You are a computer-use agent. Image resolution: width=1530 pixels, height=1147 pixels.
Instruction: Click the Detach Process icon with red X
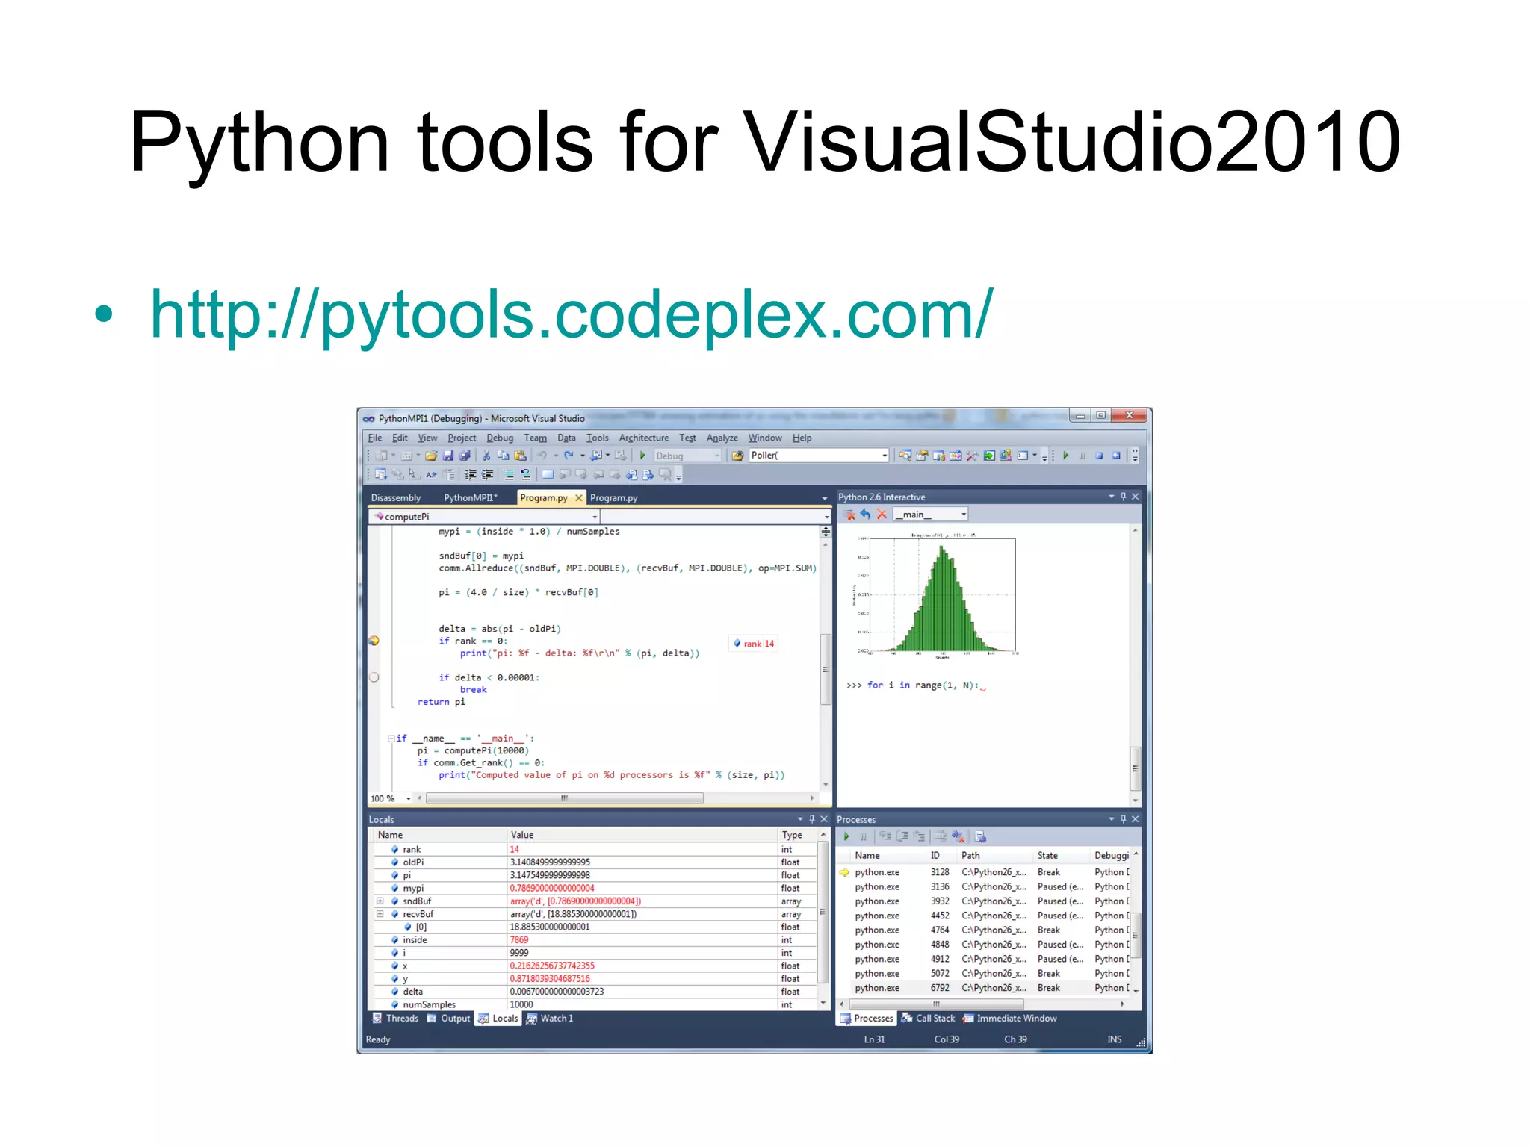tap(958, 836)
